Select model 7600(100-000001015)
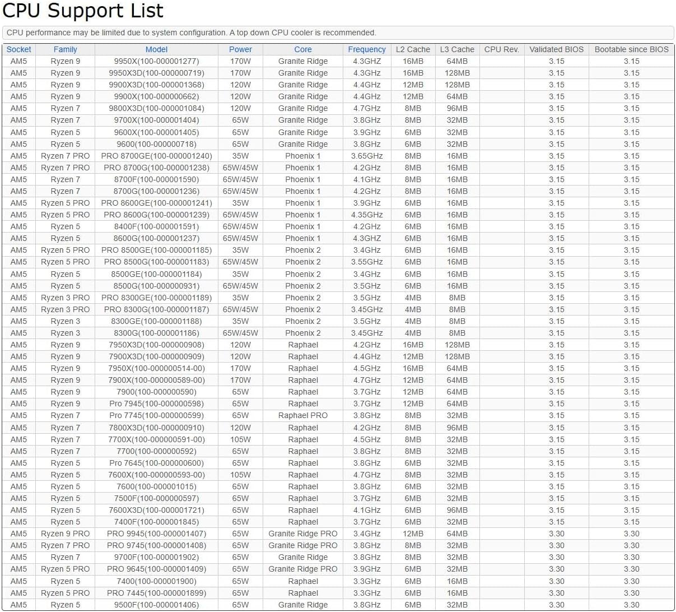The width and height of the screenshot is (676, 612). pos(156,486)
